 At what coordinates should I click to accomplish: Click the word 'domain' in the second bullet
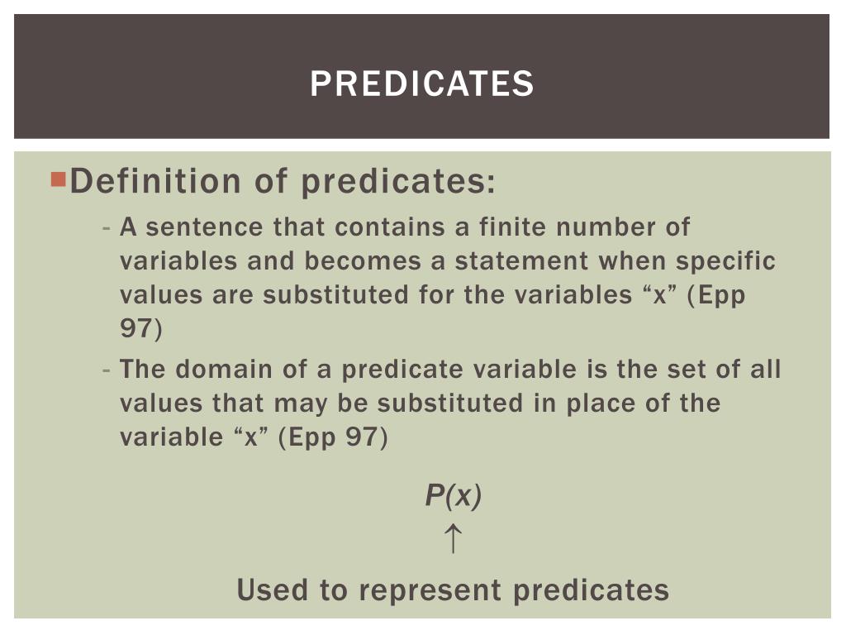[223, 370]
